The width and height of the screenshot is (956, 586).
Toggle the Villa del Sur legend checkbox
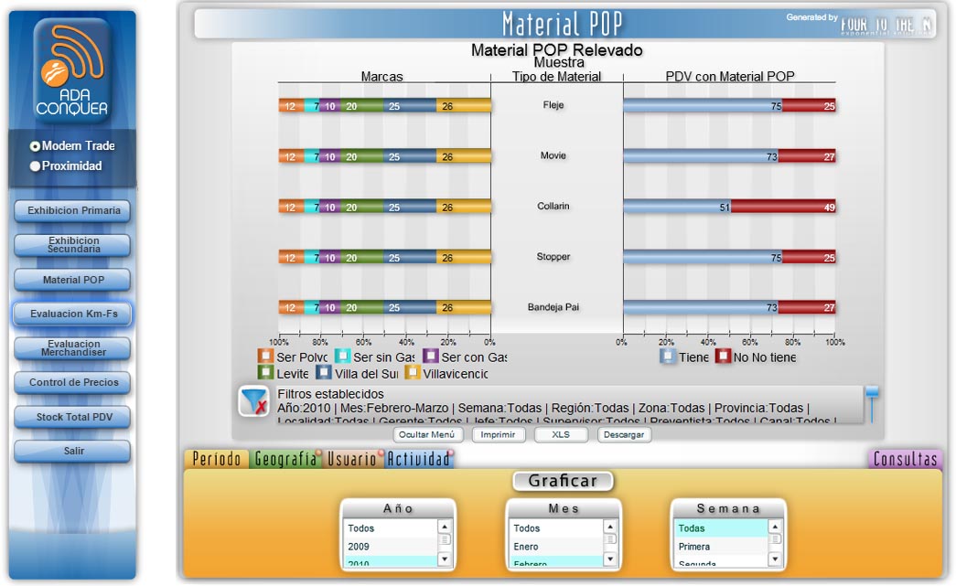323,372
